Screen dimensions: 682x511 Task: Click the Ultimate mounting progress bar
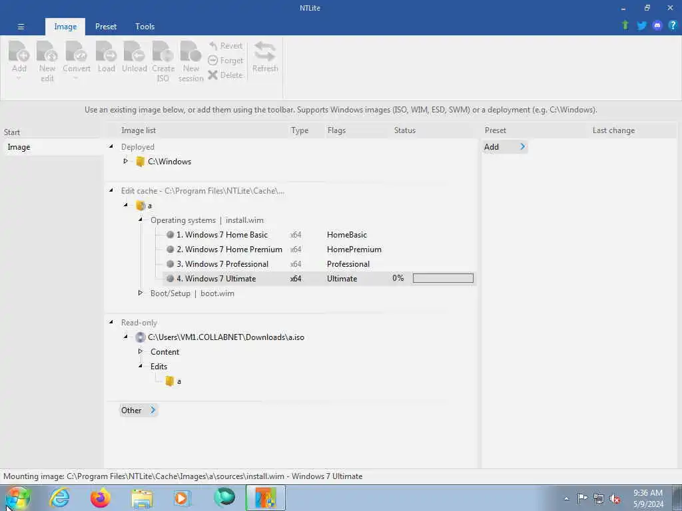443,278
